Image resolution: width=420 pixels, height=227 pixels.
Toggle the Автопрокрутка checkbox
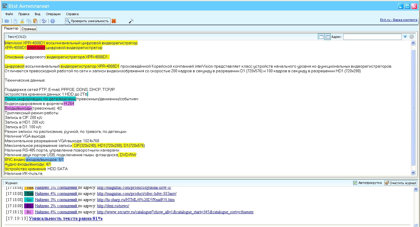tap(355, 183)
